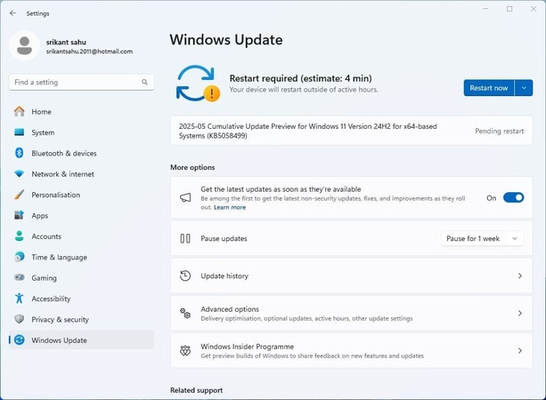The width and height of the screenshot is (546, 400).
Task: Open Bluetooth & devices settings
Action: (x=81, y=153)
